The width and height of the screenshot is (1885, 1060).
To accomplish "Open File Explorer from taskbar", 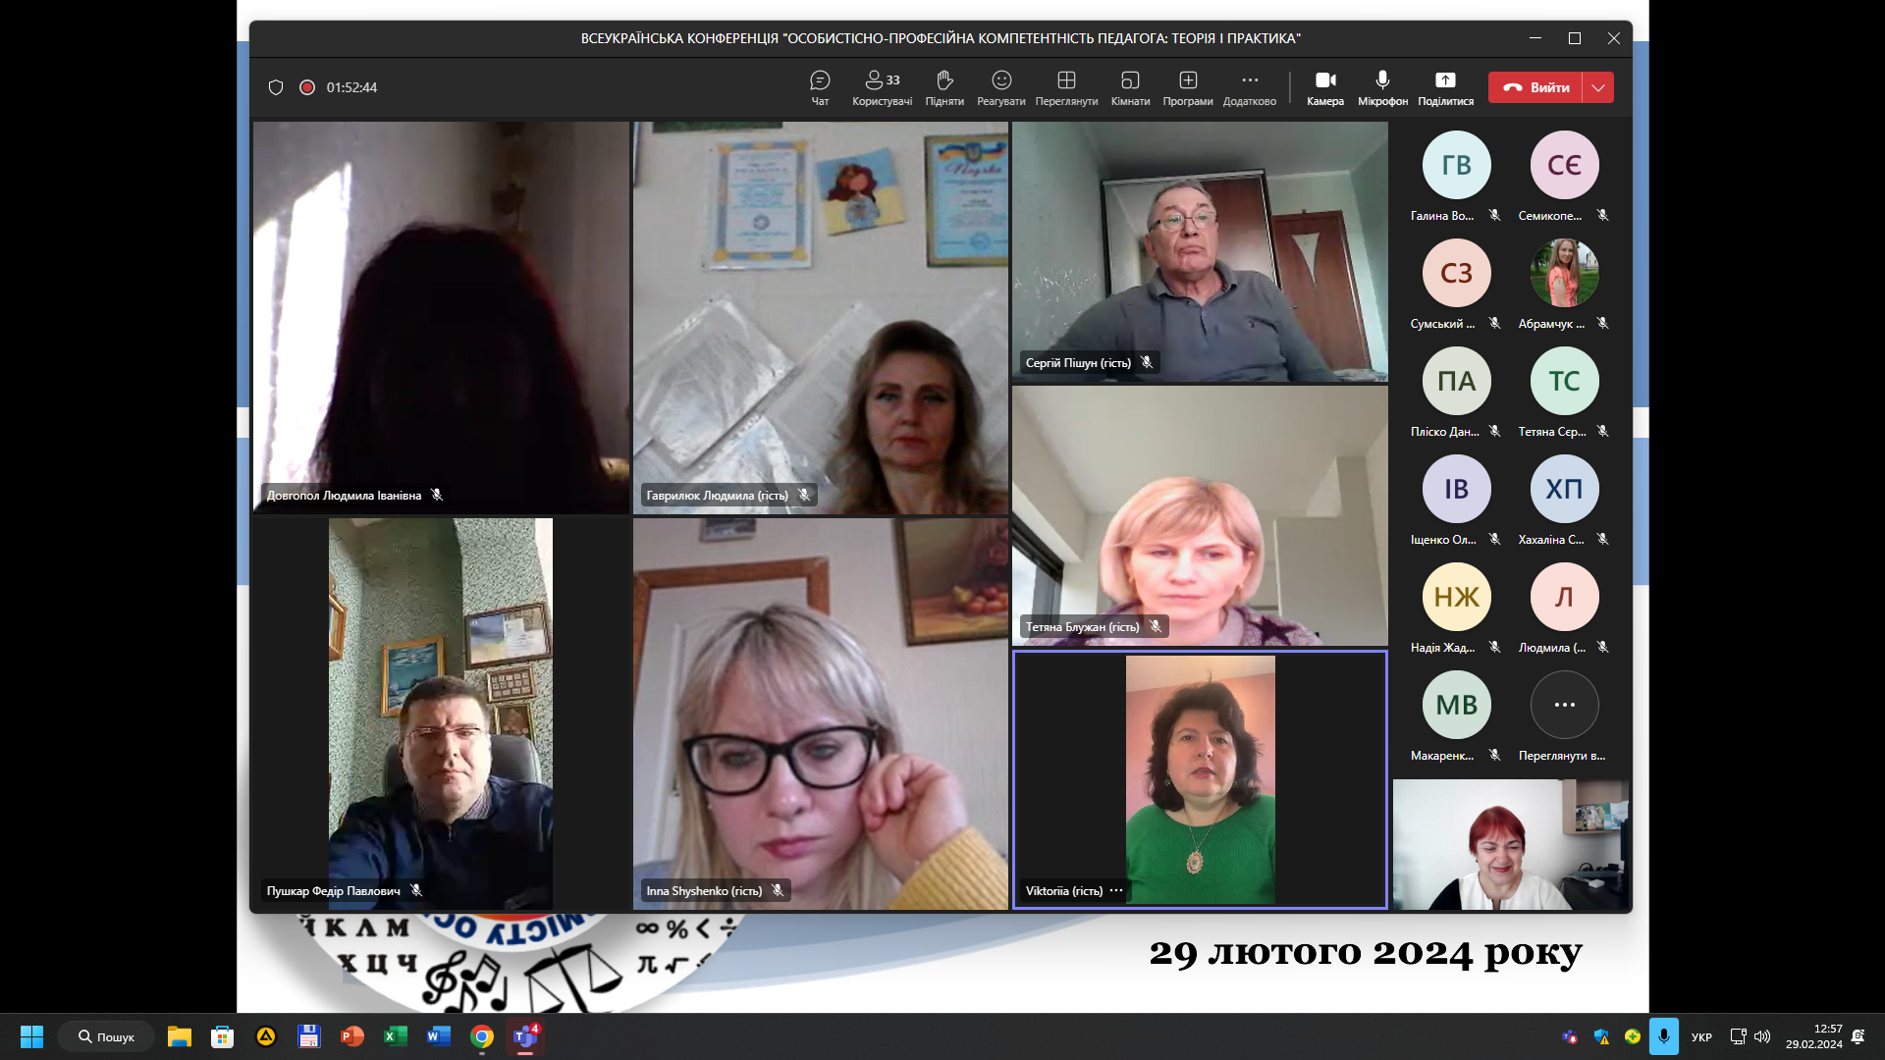I will pos(179,1036).
